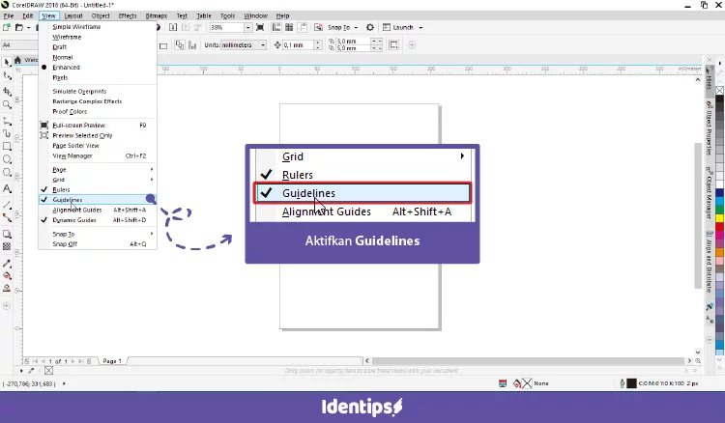725x423 pixels.
Task: Open the Effects menu
Action: tap(128, 15)
